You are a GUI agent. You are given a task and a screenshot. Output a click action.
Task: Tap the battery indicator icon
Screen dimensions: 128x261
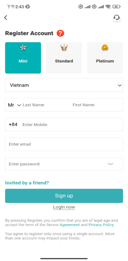117,7
